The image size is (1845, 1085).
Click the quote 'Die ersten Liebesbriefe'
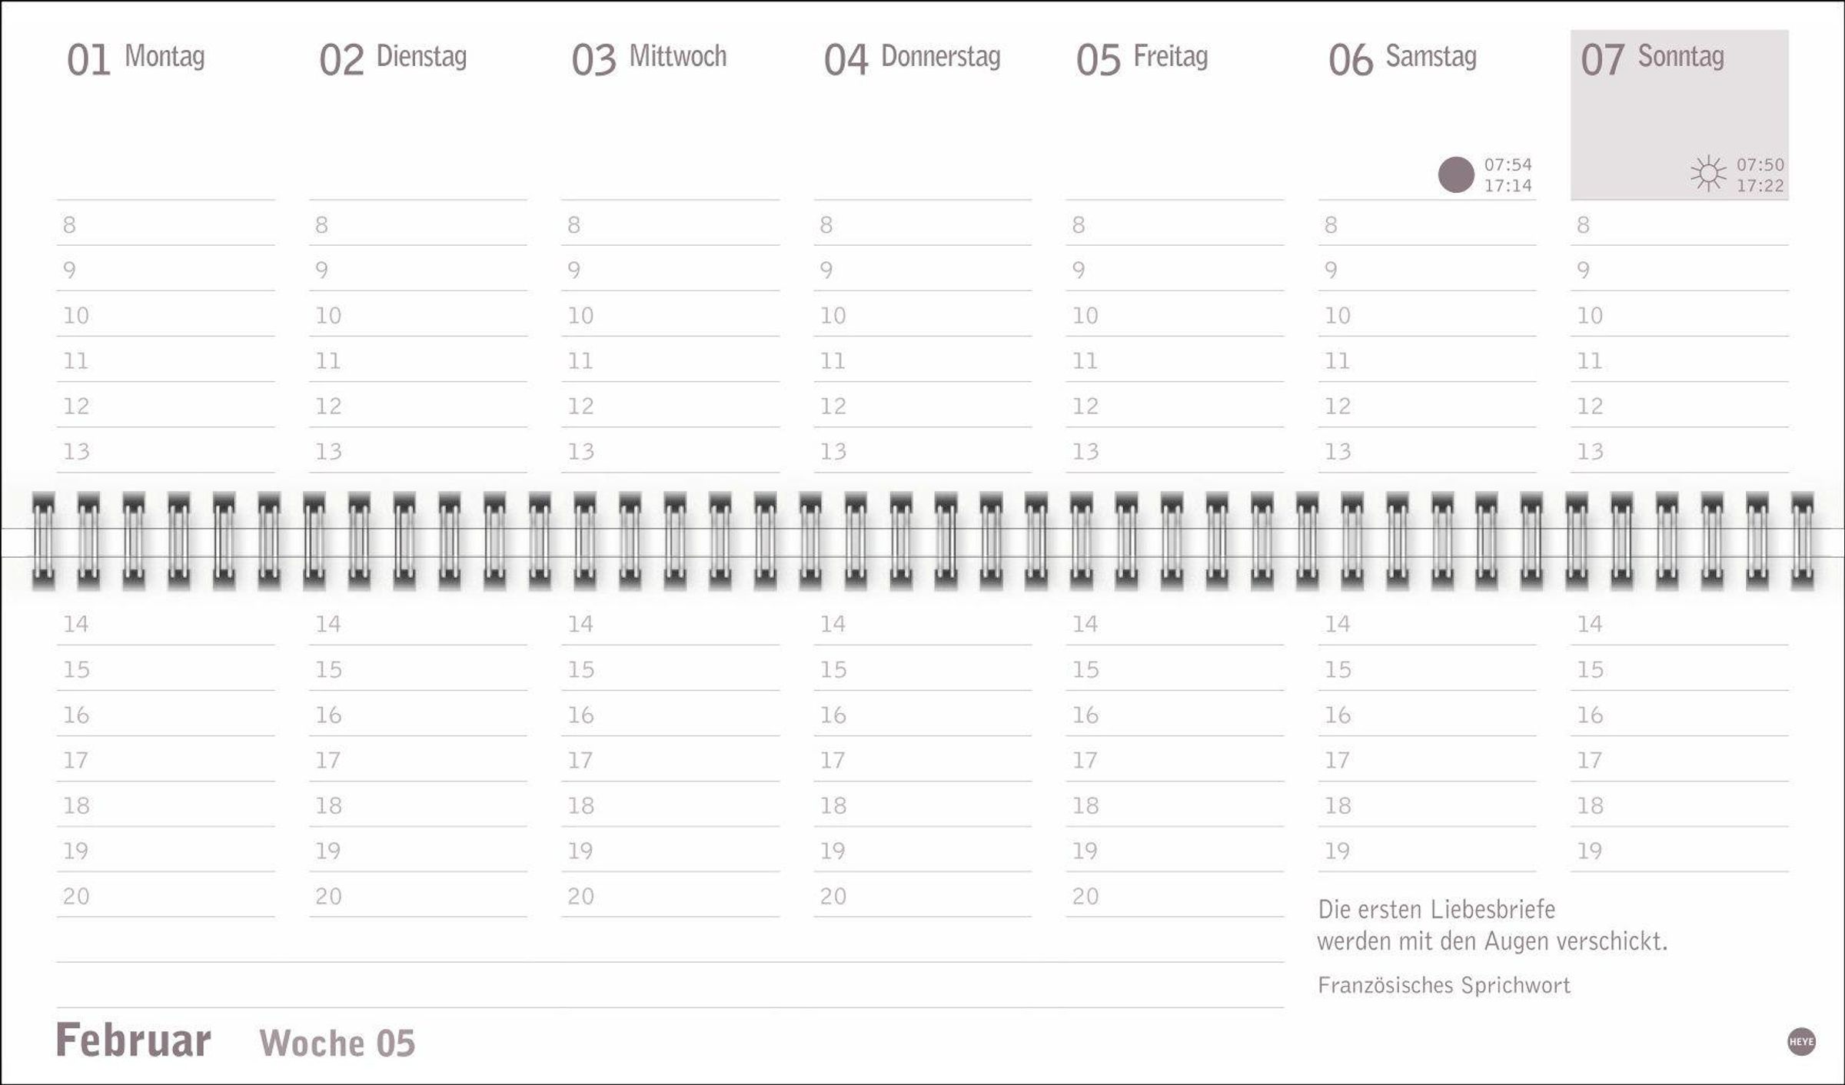(x=1436, y=910)
